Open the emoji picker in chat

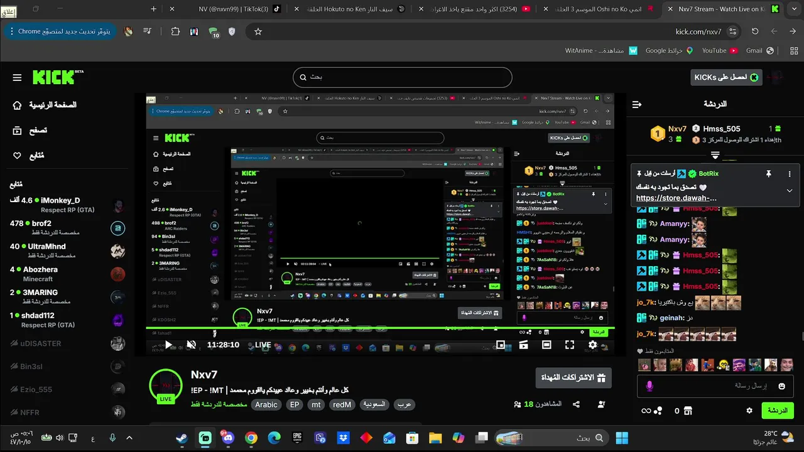(781, 386)
